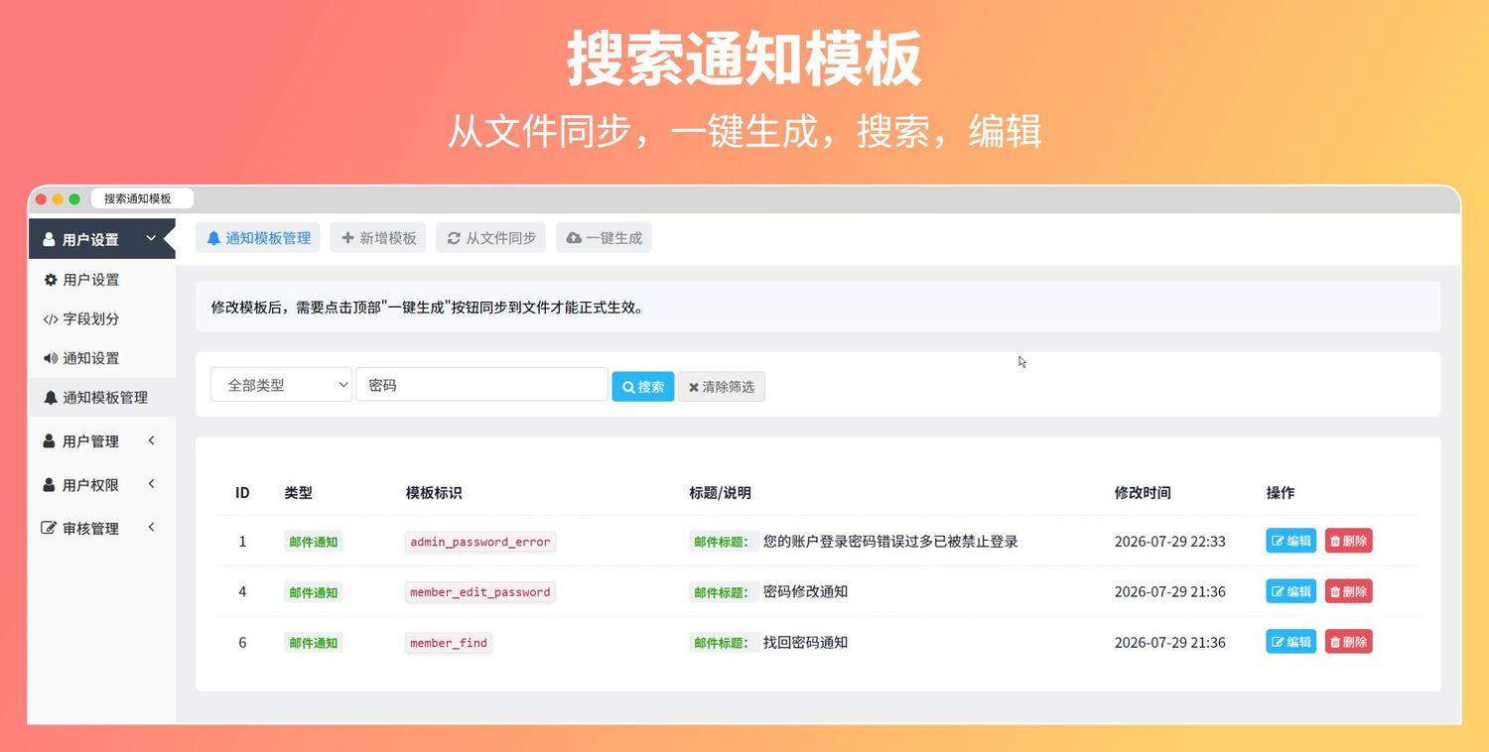
Task: Click the title 找回密码通知
Action: point(805,643)
